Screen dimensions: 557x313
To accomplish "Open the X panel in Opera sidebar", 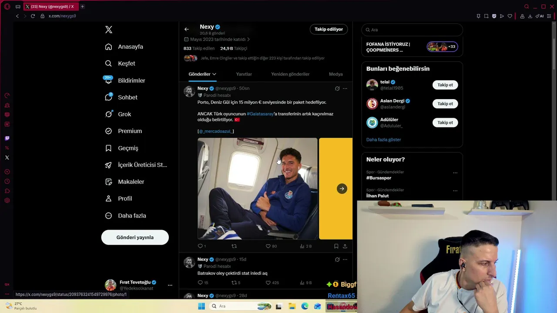I will point(7,157).
